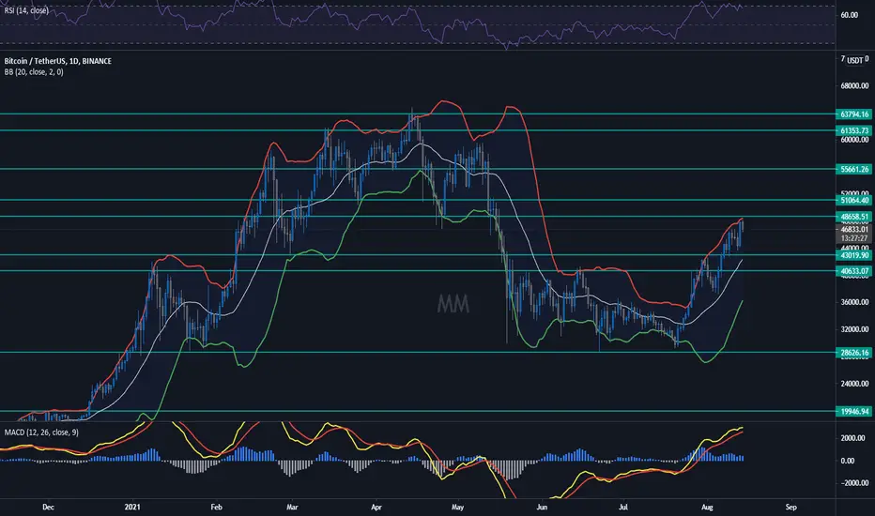Click the 40633.07 horizontal line label
Screen dimensions: 875x516
(x=853, y=271)
